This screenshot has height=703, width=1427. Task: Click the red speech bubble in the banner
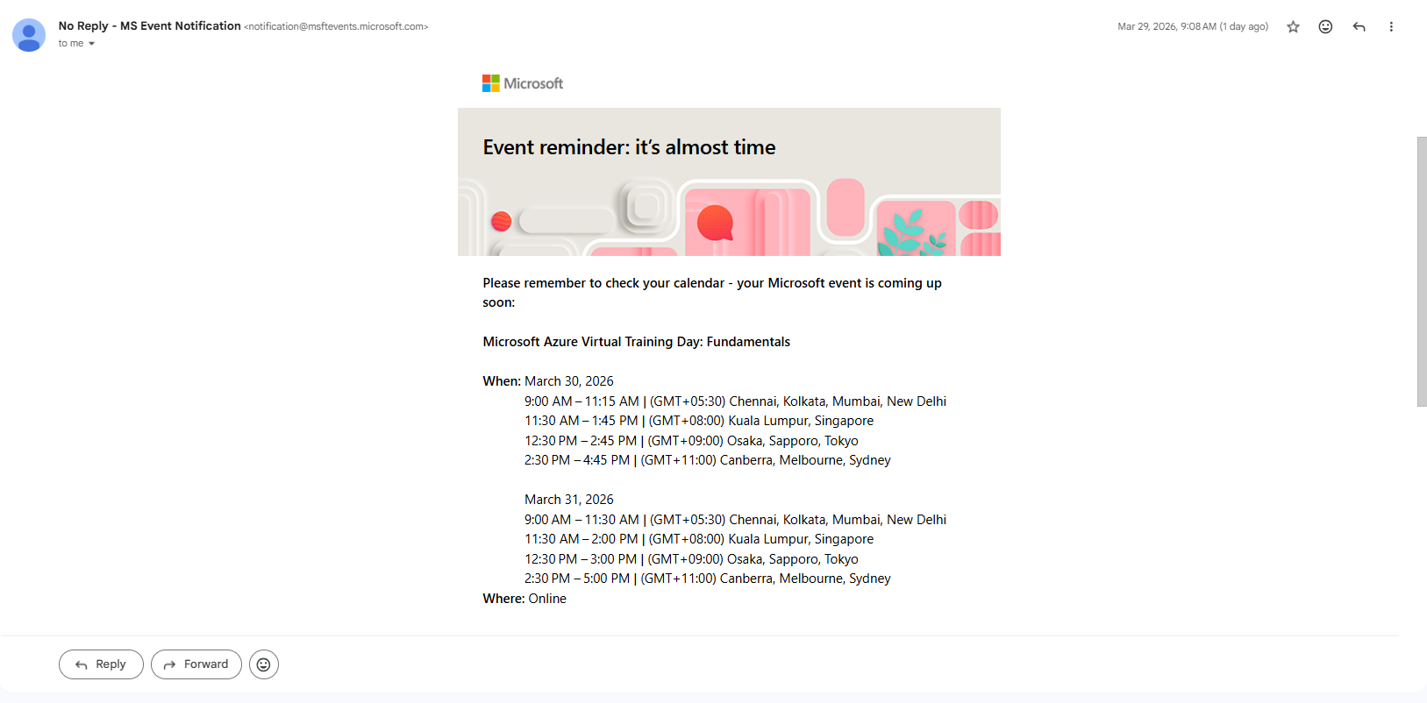tap(715, 223)
